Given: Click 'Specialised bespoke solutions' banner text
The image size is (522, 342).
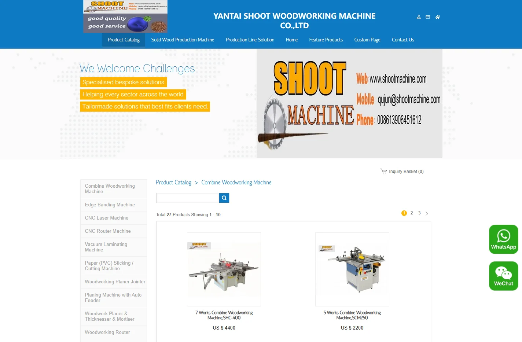Looking at the screenshot, I should (x=124, y=82).
